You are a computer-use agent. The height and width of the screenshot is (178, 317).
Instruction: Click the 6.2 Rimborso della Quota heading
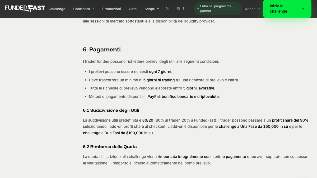110,147
